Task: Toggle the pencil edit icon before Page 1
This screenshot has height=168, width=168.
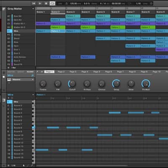Action: (37, 72)
